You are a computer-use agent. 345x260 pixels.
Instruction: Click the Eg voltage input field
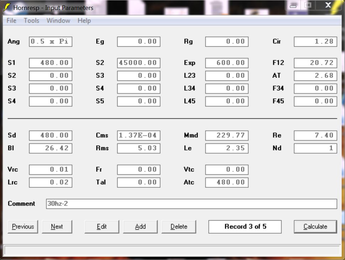click(x=138, y=42)
